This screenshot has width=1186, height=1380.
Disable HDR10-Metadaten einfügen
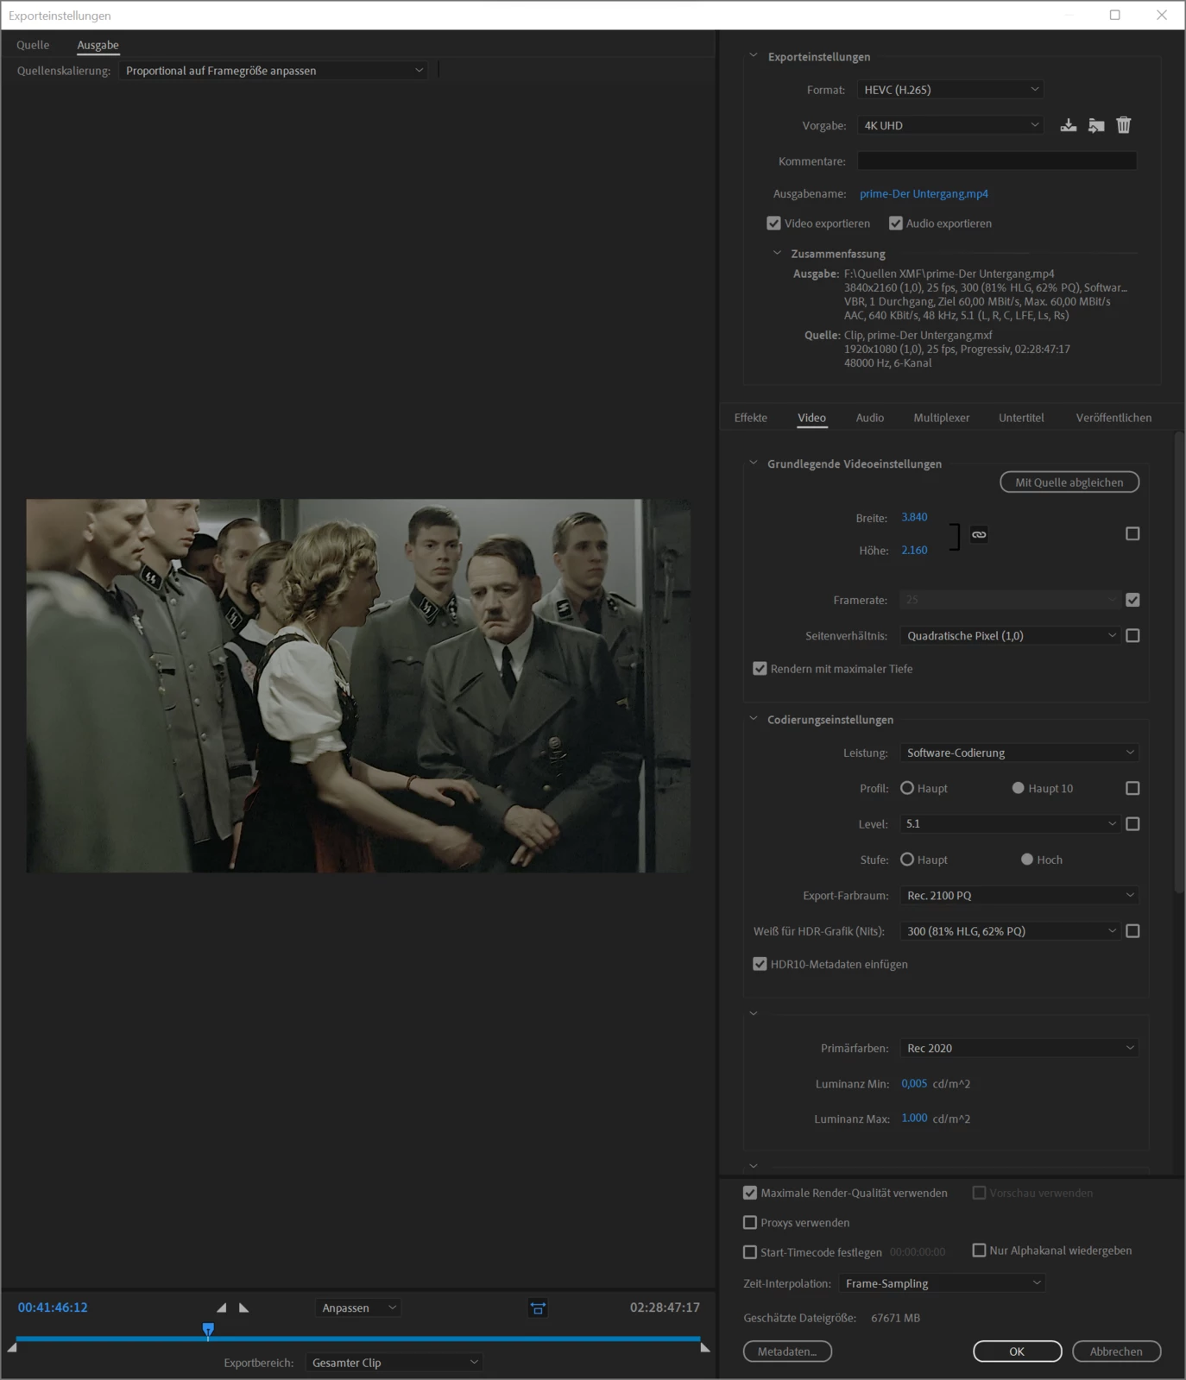[x=760, y=964]
